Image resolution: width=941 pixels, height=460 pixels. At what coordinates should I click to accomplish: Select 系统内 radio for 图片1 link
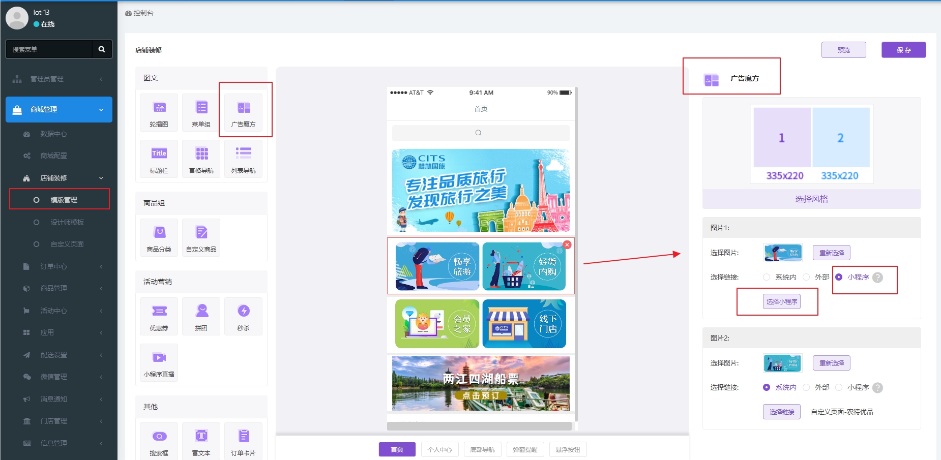point(767,277)
